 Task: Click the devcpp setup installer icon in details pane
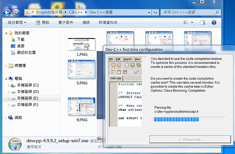point(15,144)
